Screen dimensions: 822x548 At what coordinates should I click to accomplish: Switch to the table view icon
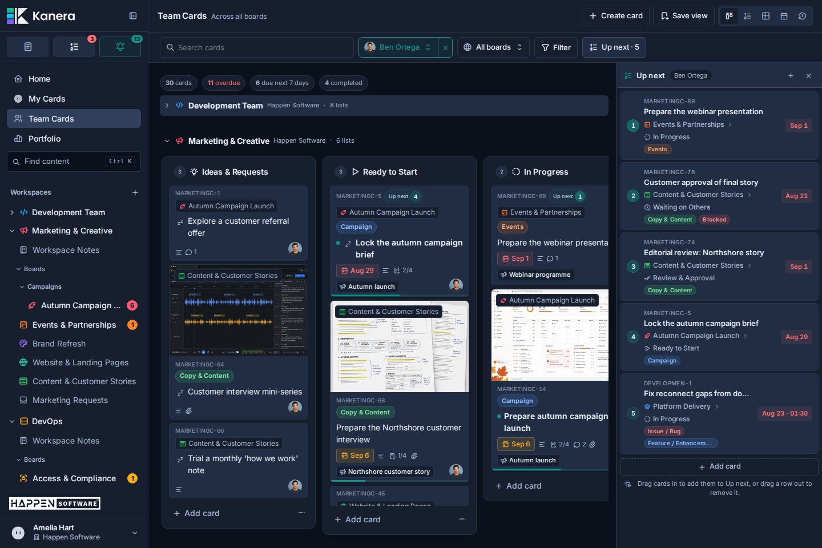click(x=765, y=16)
